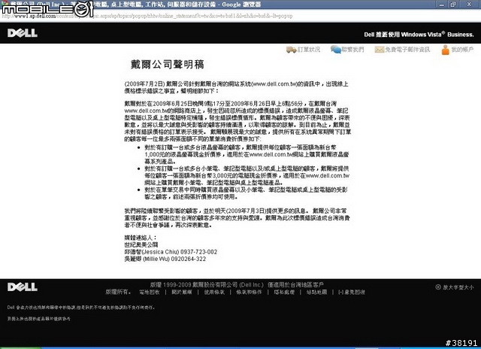Click the copyright 1999-2009 Dell Inc. line
Image resolution: width=481 pixels, height=349 pixels.
tap(237, 284)
